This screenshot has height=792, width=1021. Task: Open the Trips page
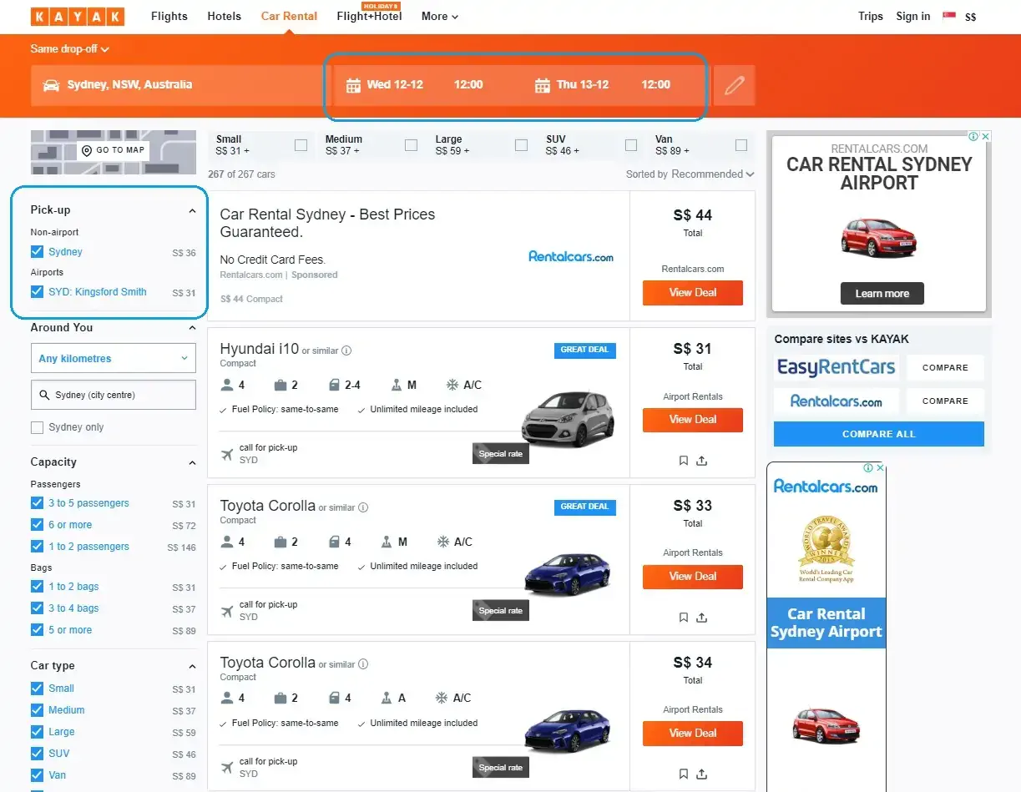pyautogui.click(x=871, y=17)
